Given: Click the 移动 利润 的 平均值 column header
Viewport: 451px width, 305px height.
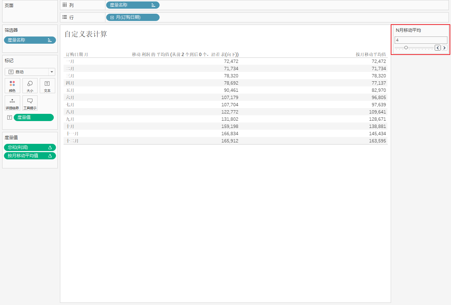Looking at the screenshot, I should (185, 55).
